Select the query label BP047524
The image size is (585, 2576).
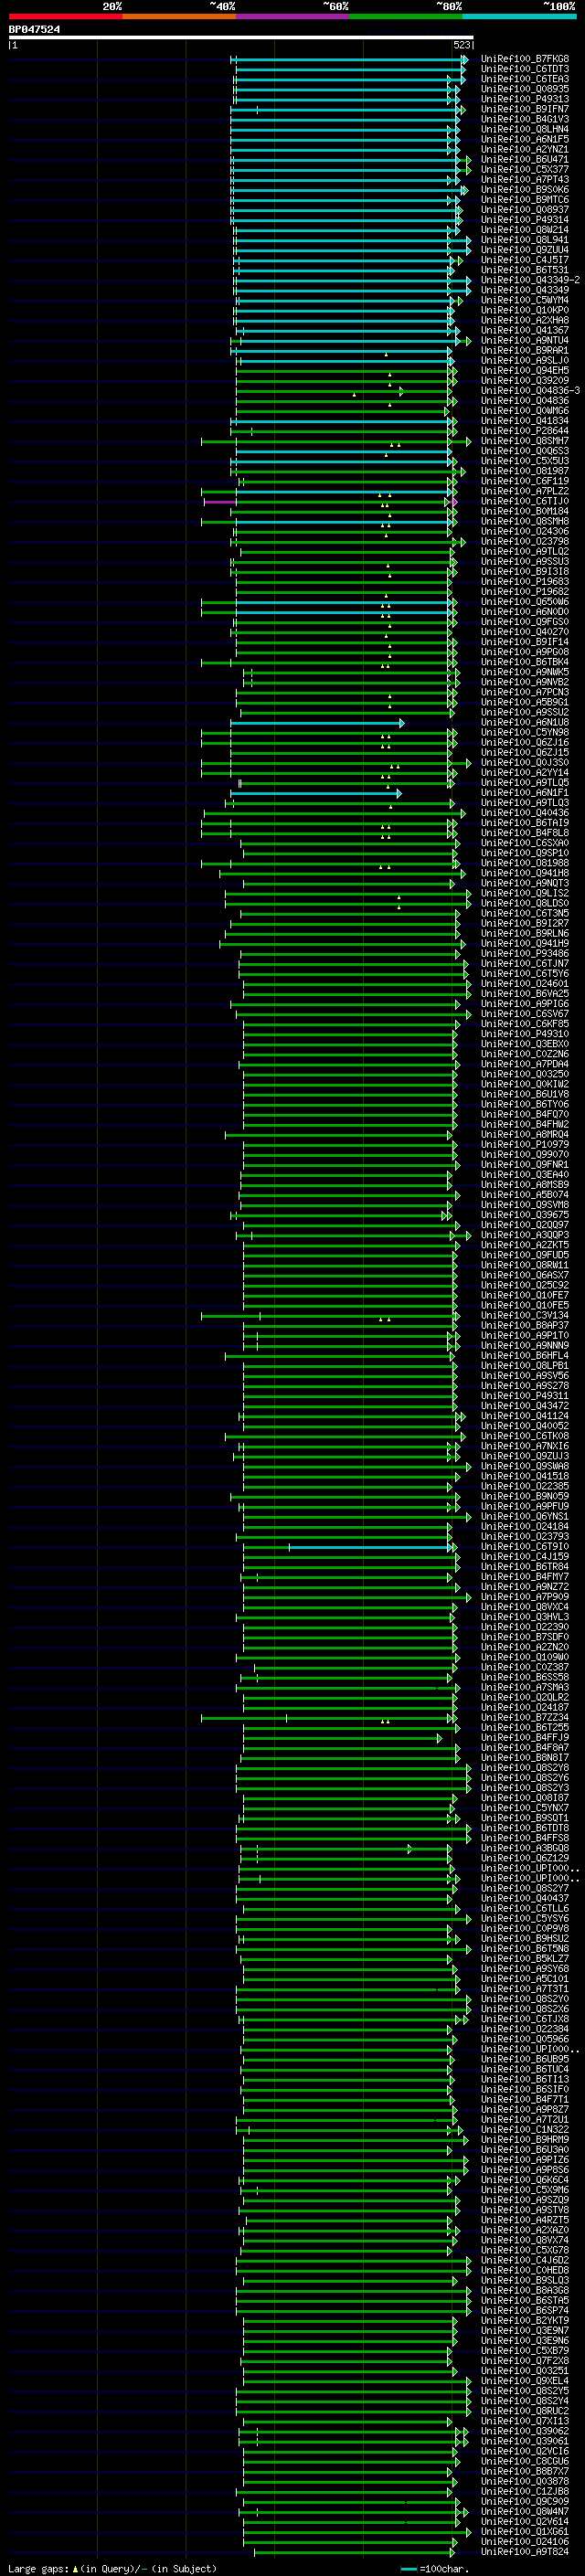point(34,30)
